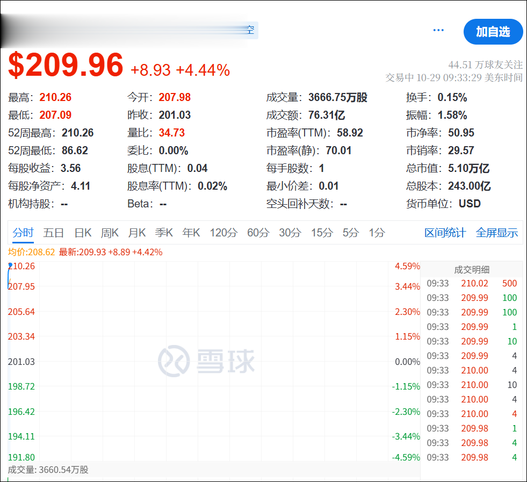This screenshot has width=527, height=482.
Task: Click the 成交明细 panel header
Action: pyautogui.click(x=472, y=270)
